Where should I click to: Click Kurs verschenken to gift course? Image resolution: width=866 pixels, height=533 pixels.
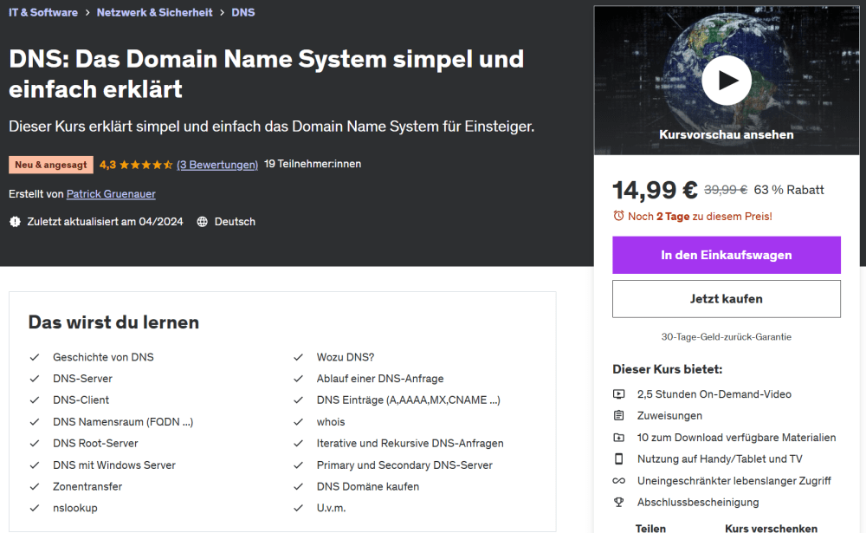[x=771, y=527]
